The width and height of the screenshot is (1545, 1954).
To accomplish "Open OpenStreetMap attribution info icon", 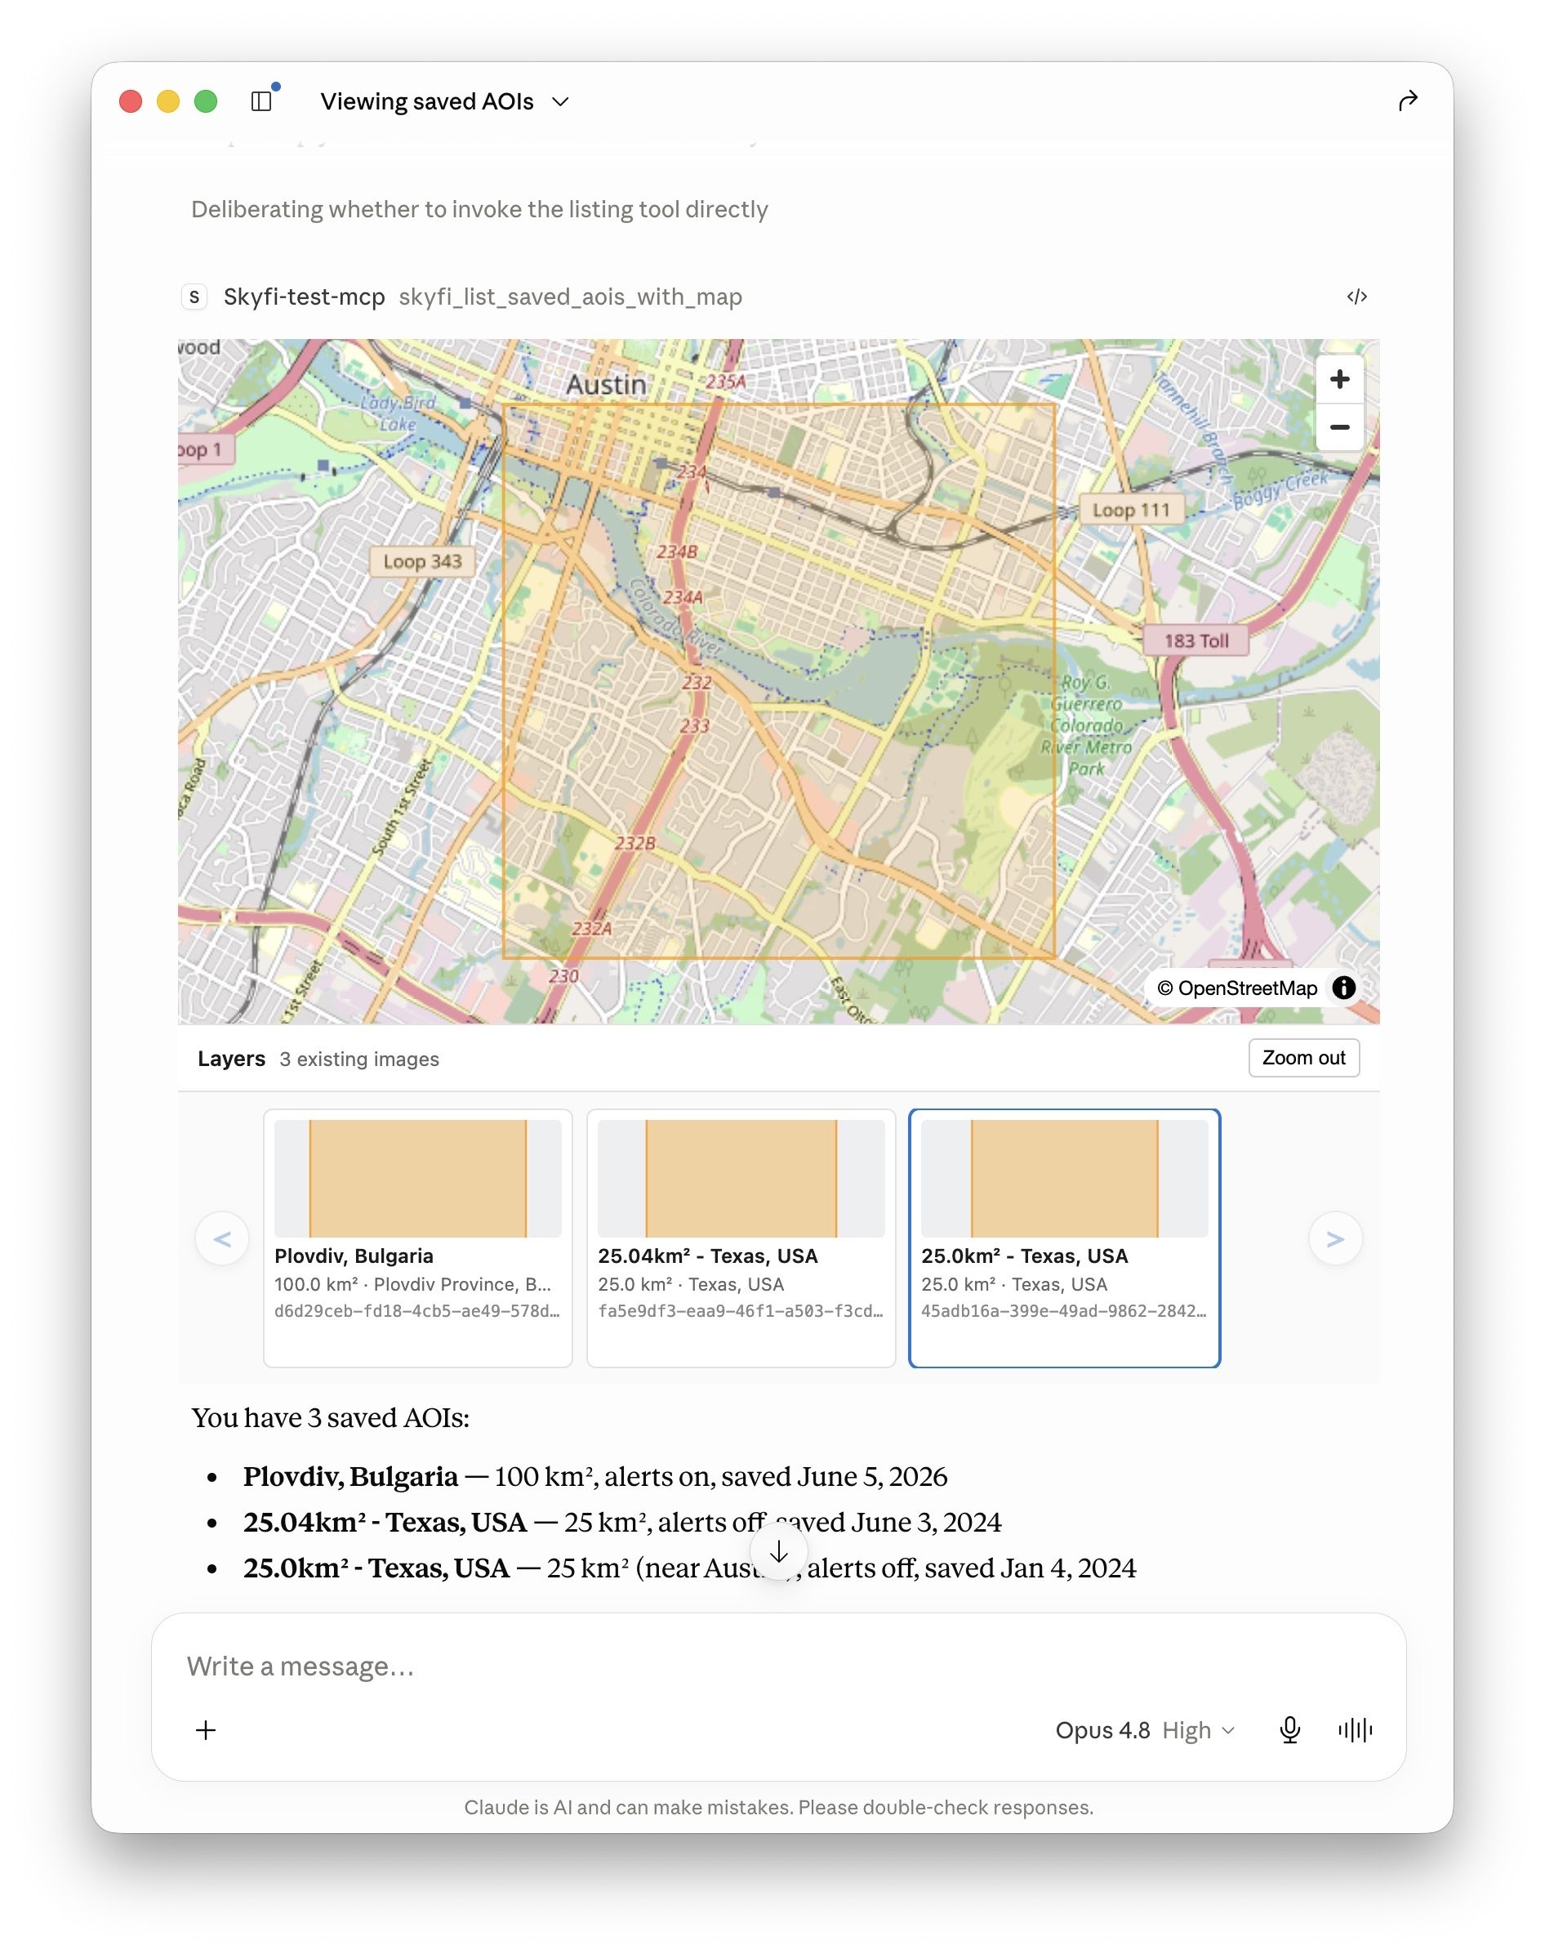I will [x=1344, y=988].
